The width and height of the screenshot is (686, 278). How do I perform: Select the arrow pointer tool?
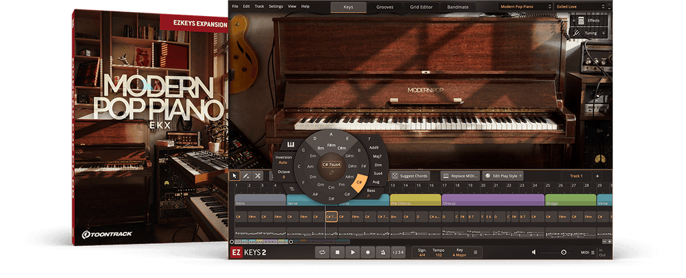[234, 176]
